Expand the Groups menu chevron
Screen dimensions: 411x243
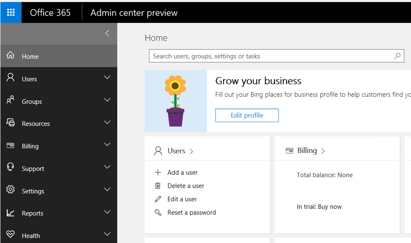(x=107, y=100)
